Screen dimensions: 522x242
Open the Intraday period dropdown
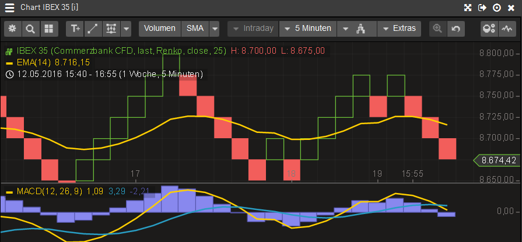coord(253,28)
